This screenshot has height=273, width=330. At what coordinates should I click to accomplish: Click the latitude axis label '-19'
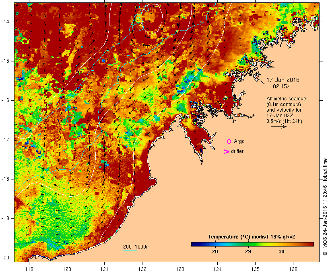5,218
